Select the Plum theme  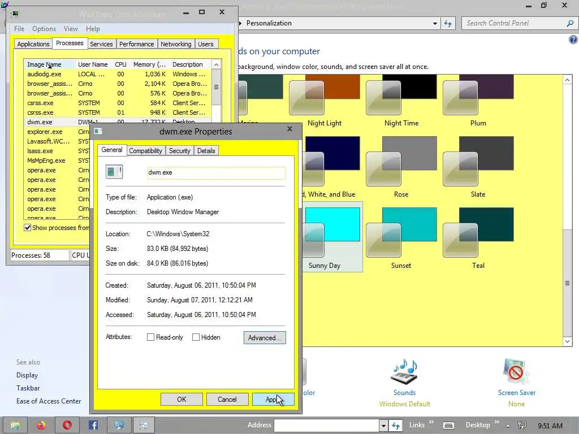click(x=478, y=101)
